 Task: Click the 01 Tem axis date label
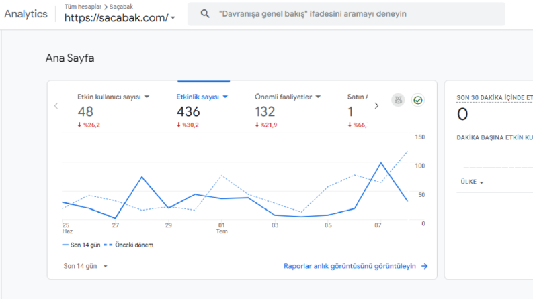point(222,228)
